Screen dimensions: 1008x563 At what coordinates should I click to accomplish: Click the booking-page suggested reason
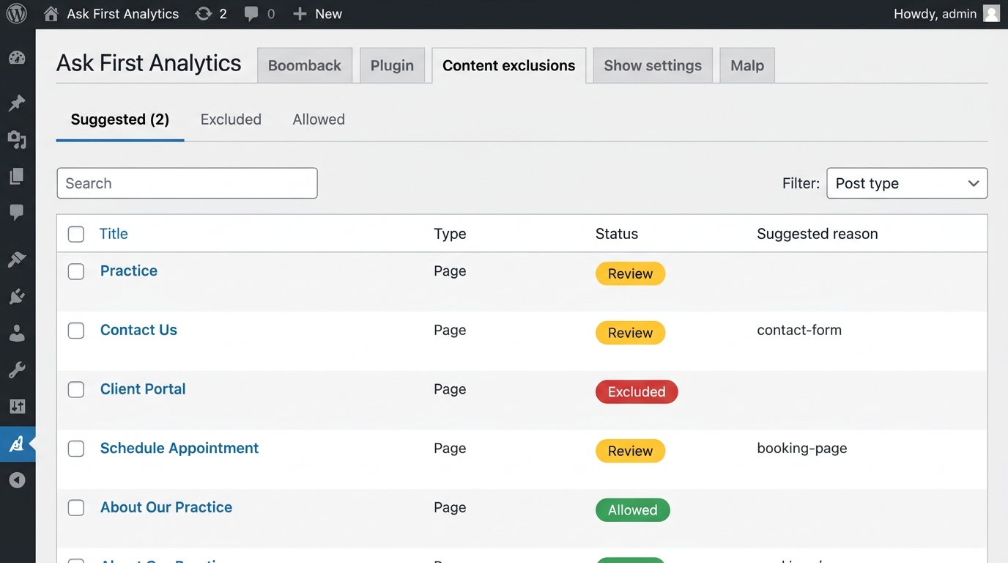point(802,448)
